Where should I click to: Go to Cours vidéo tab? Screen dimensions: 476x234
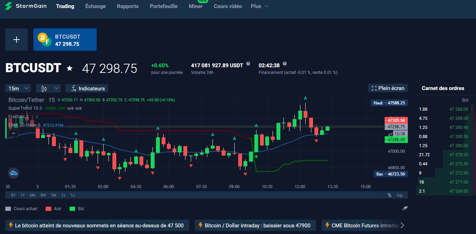click(228, 6)
